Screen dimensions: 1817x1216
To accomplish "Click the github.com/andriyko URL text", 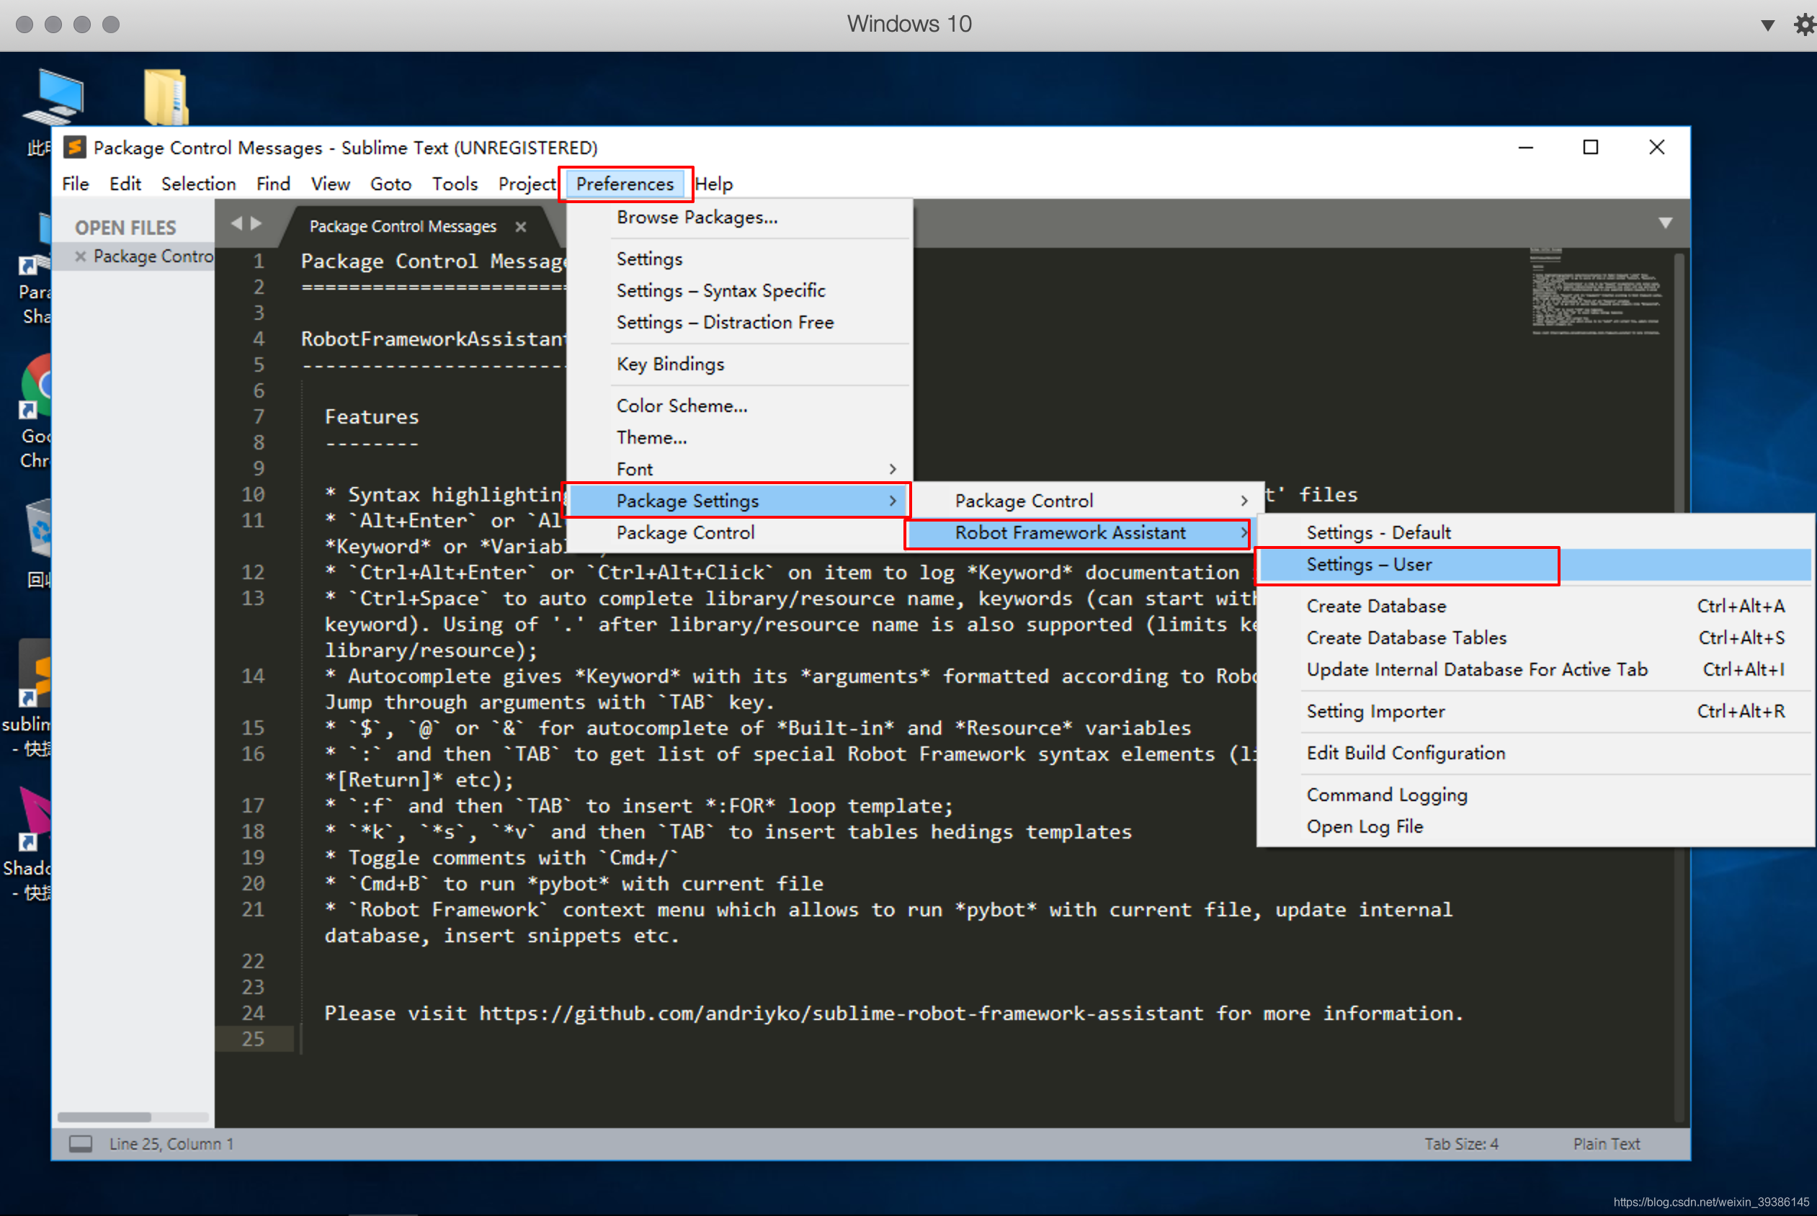I will 841,1014.
